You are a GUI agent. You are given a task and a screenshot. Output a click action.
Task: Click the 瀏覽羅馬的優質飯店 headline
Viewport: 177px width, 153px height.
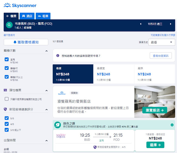point(74,101)
